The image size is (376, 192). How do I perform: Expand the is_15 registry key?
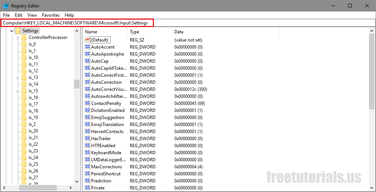pos(17,91)
